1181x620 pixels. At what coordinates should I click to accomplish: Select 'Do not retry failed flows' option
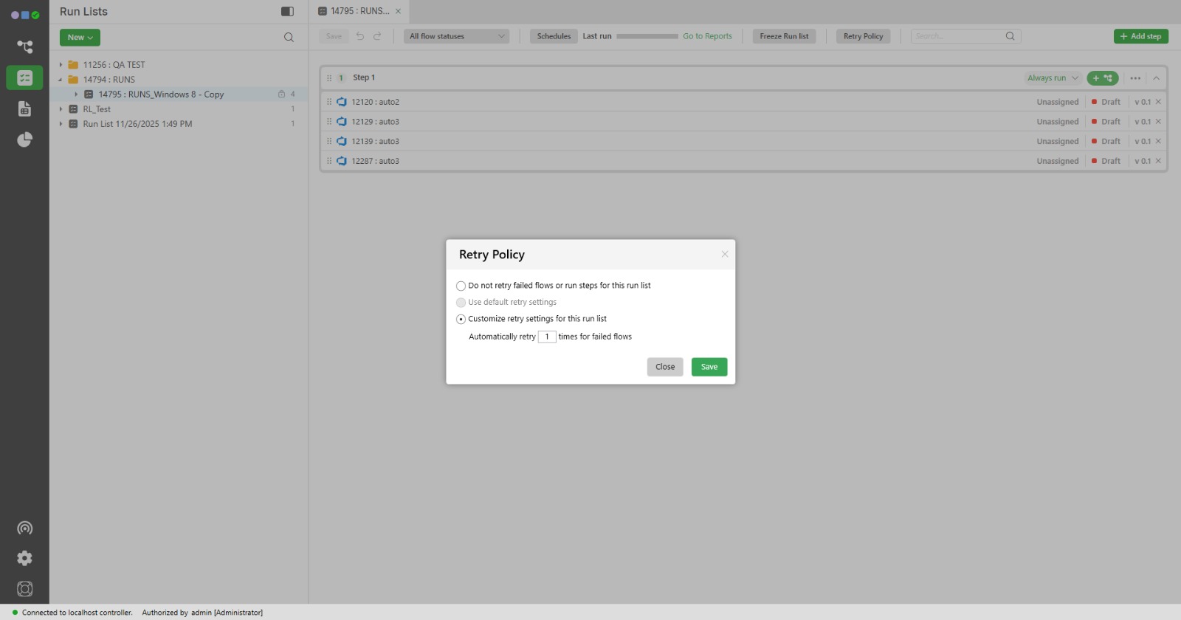pos(461,286)
